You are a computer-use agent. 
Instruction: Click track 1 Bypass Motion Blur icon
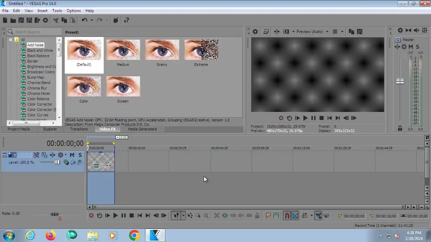[36, 155]
